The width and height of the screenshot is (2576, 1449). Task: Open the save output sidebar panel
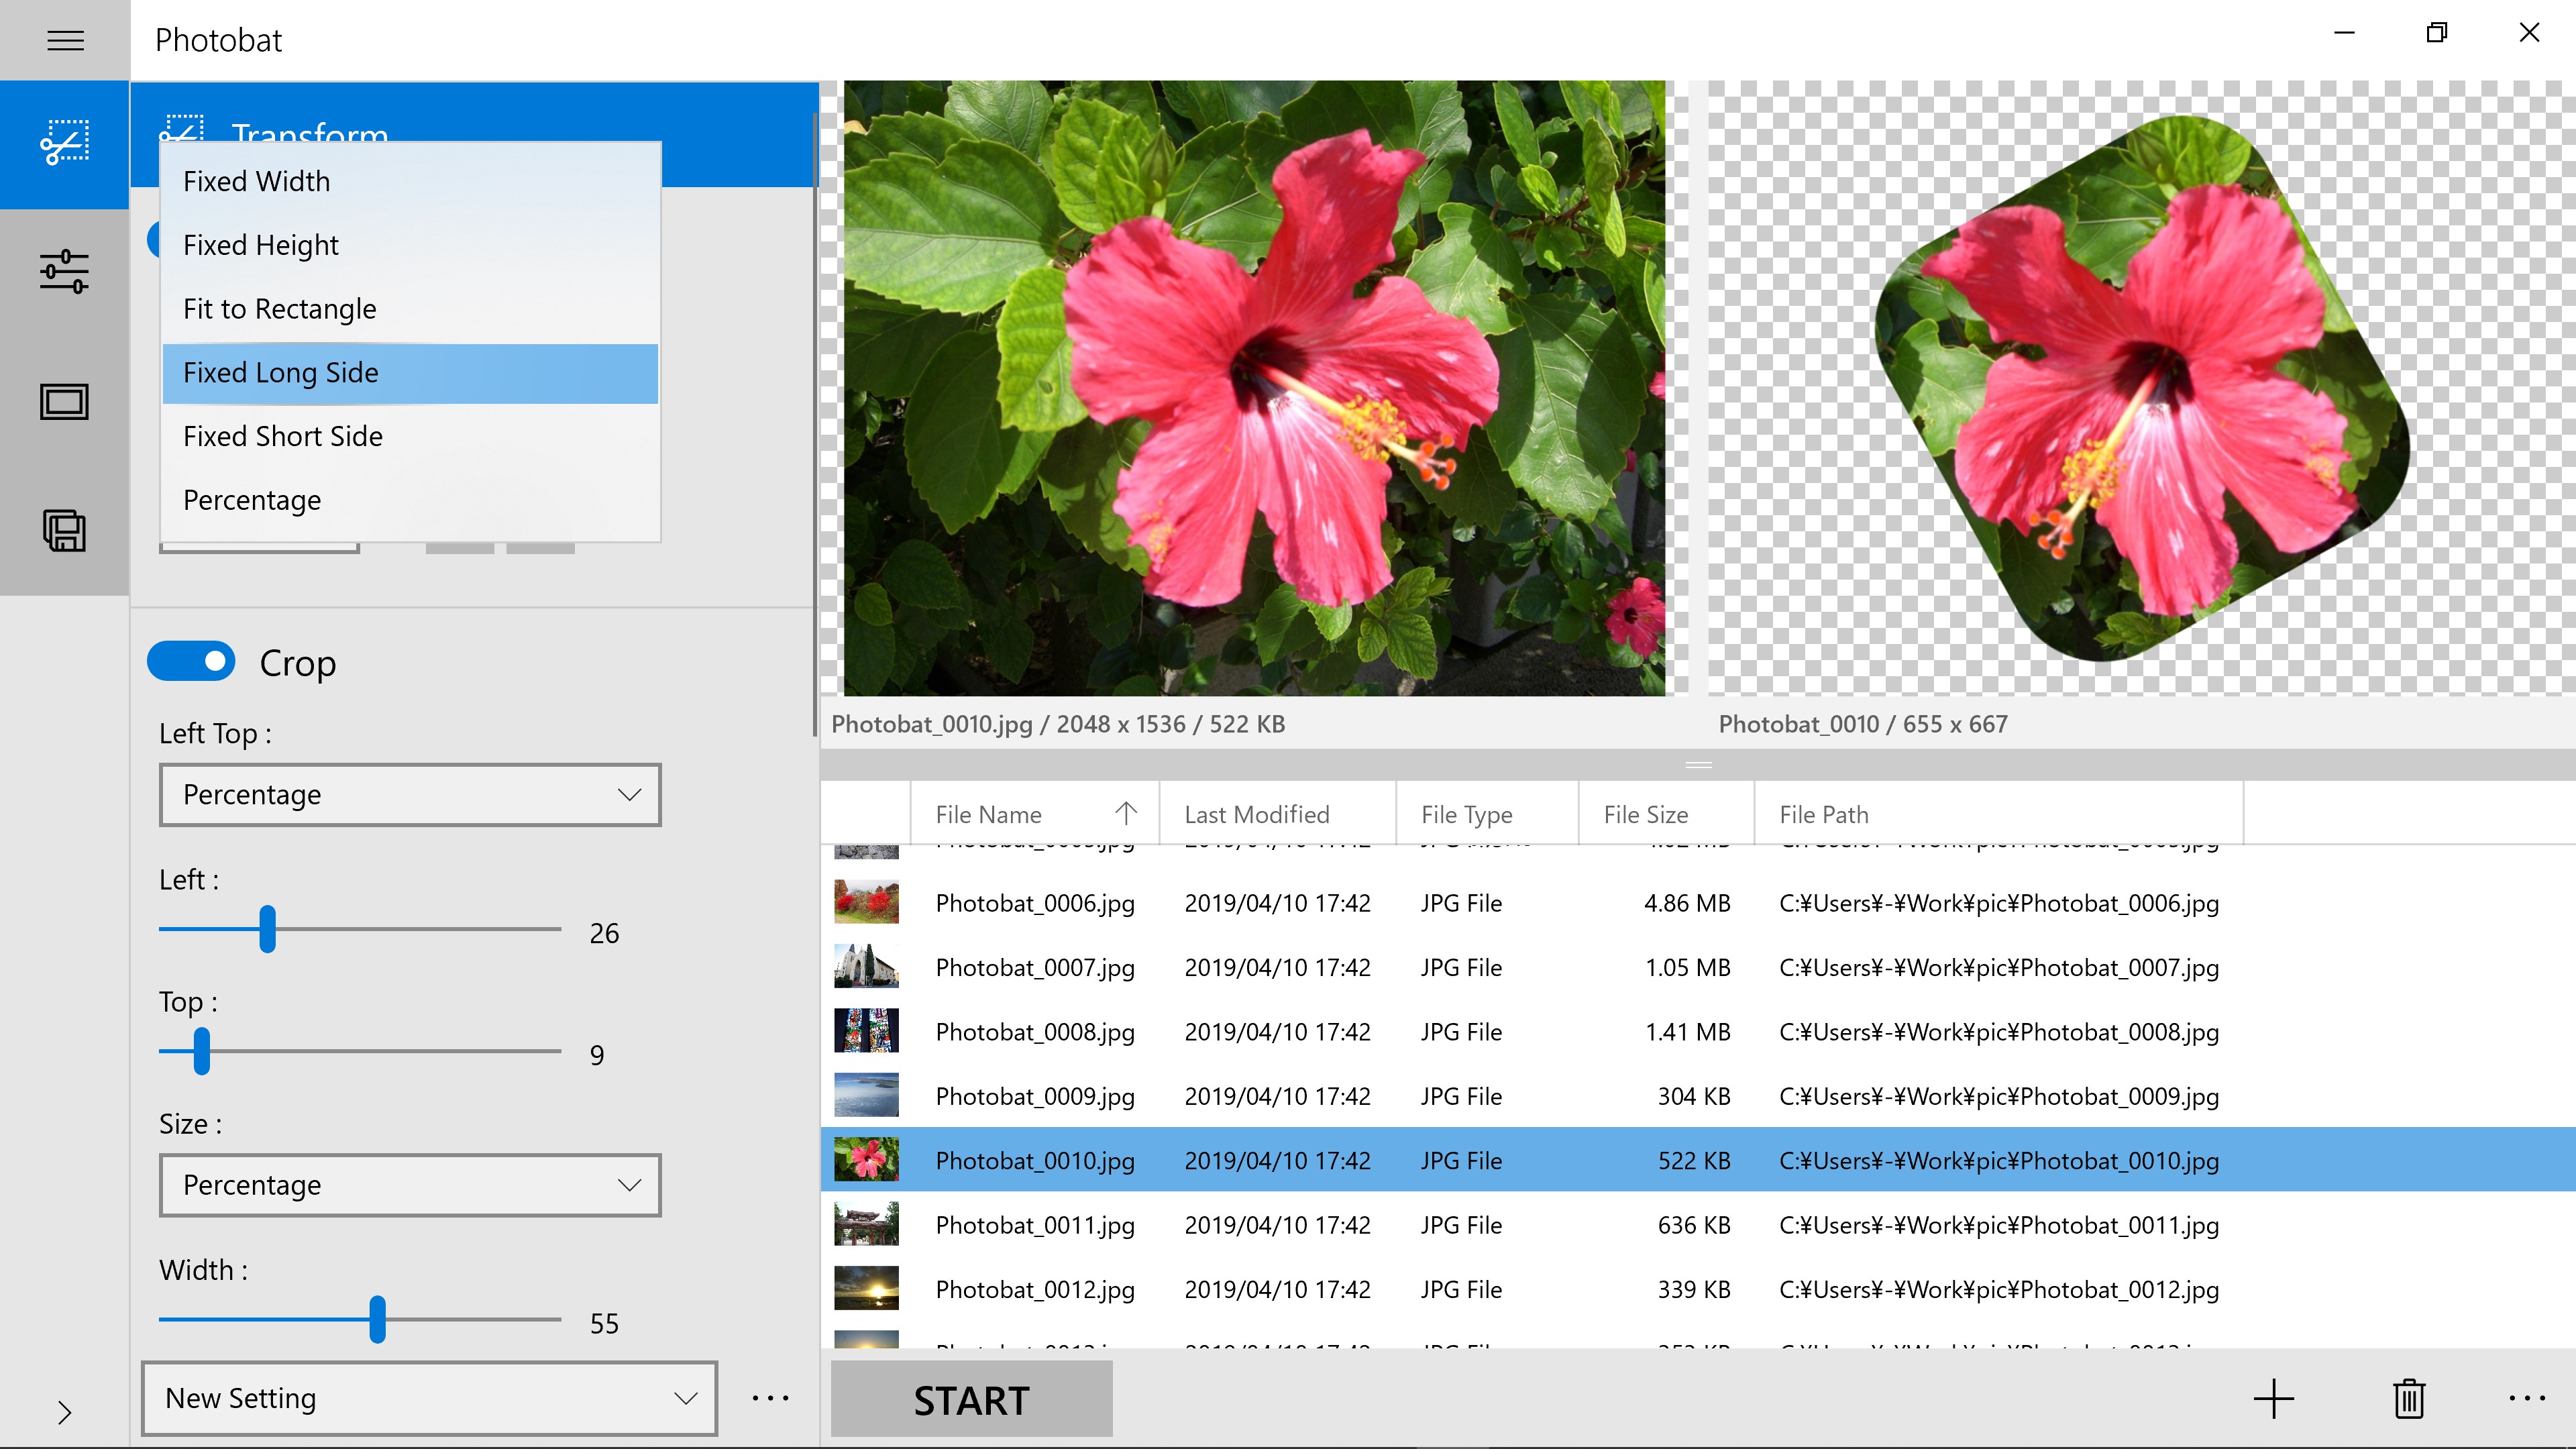65,530
